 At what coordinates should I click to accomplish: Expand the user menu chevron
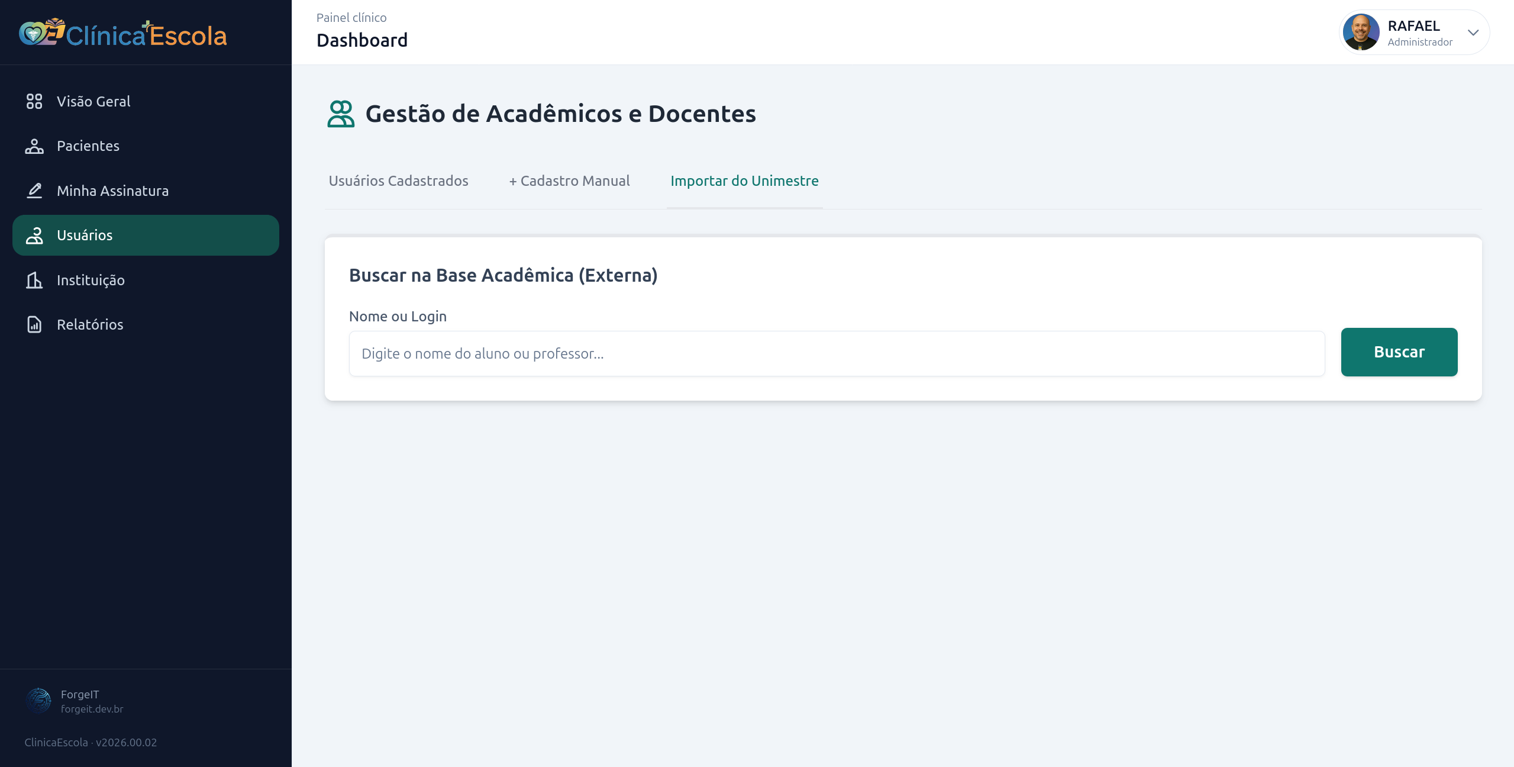click(1473, 33)
